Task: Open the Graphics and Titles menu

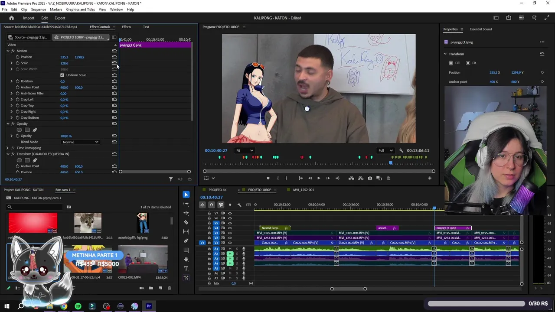Action: point(80,10)
